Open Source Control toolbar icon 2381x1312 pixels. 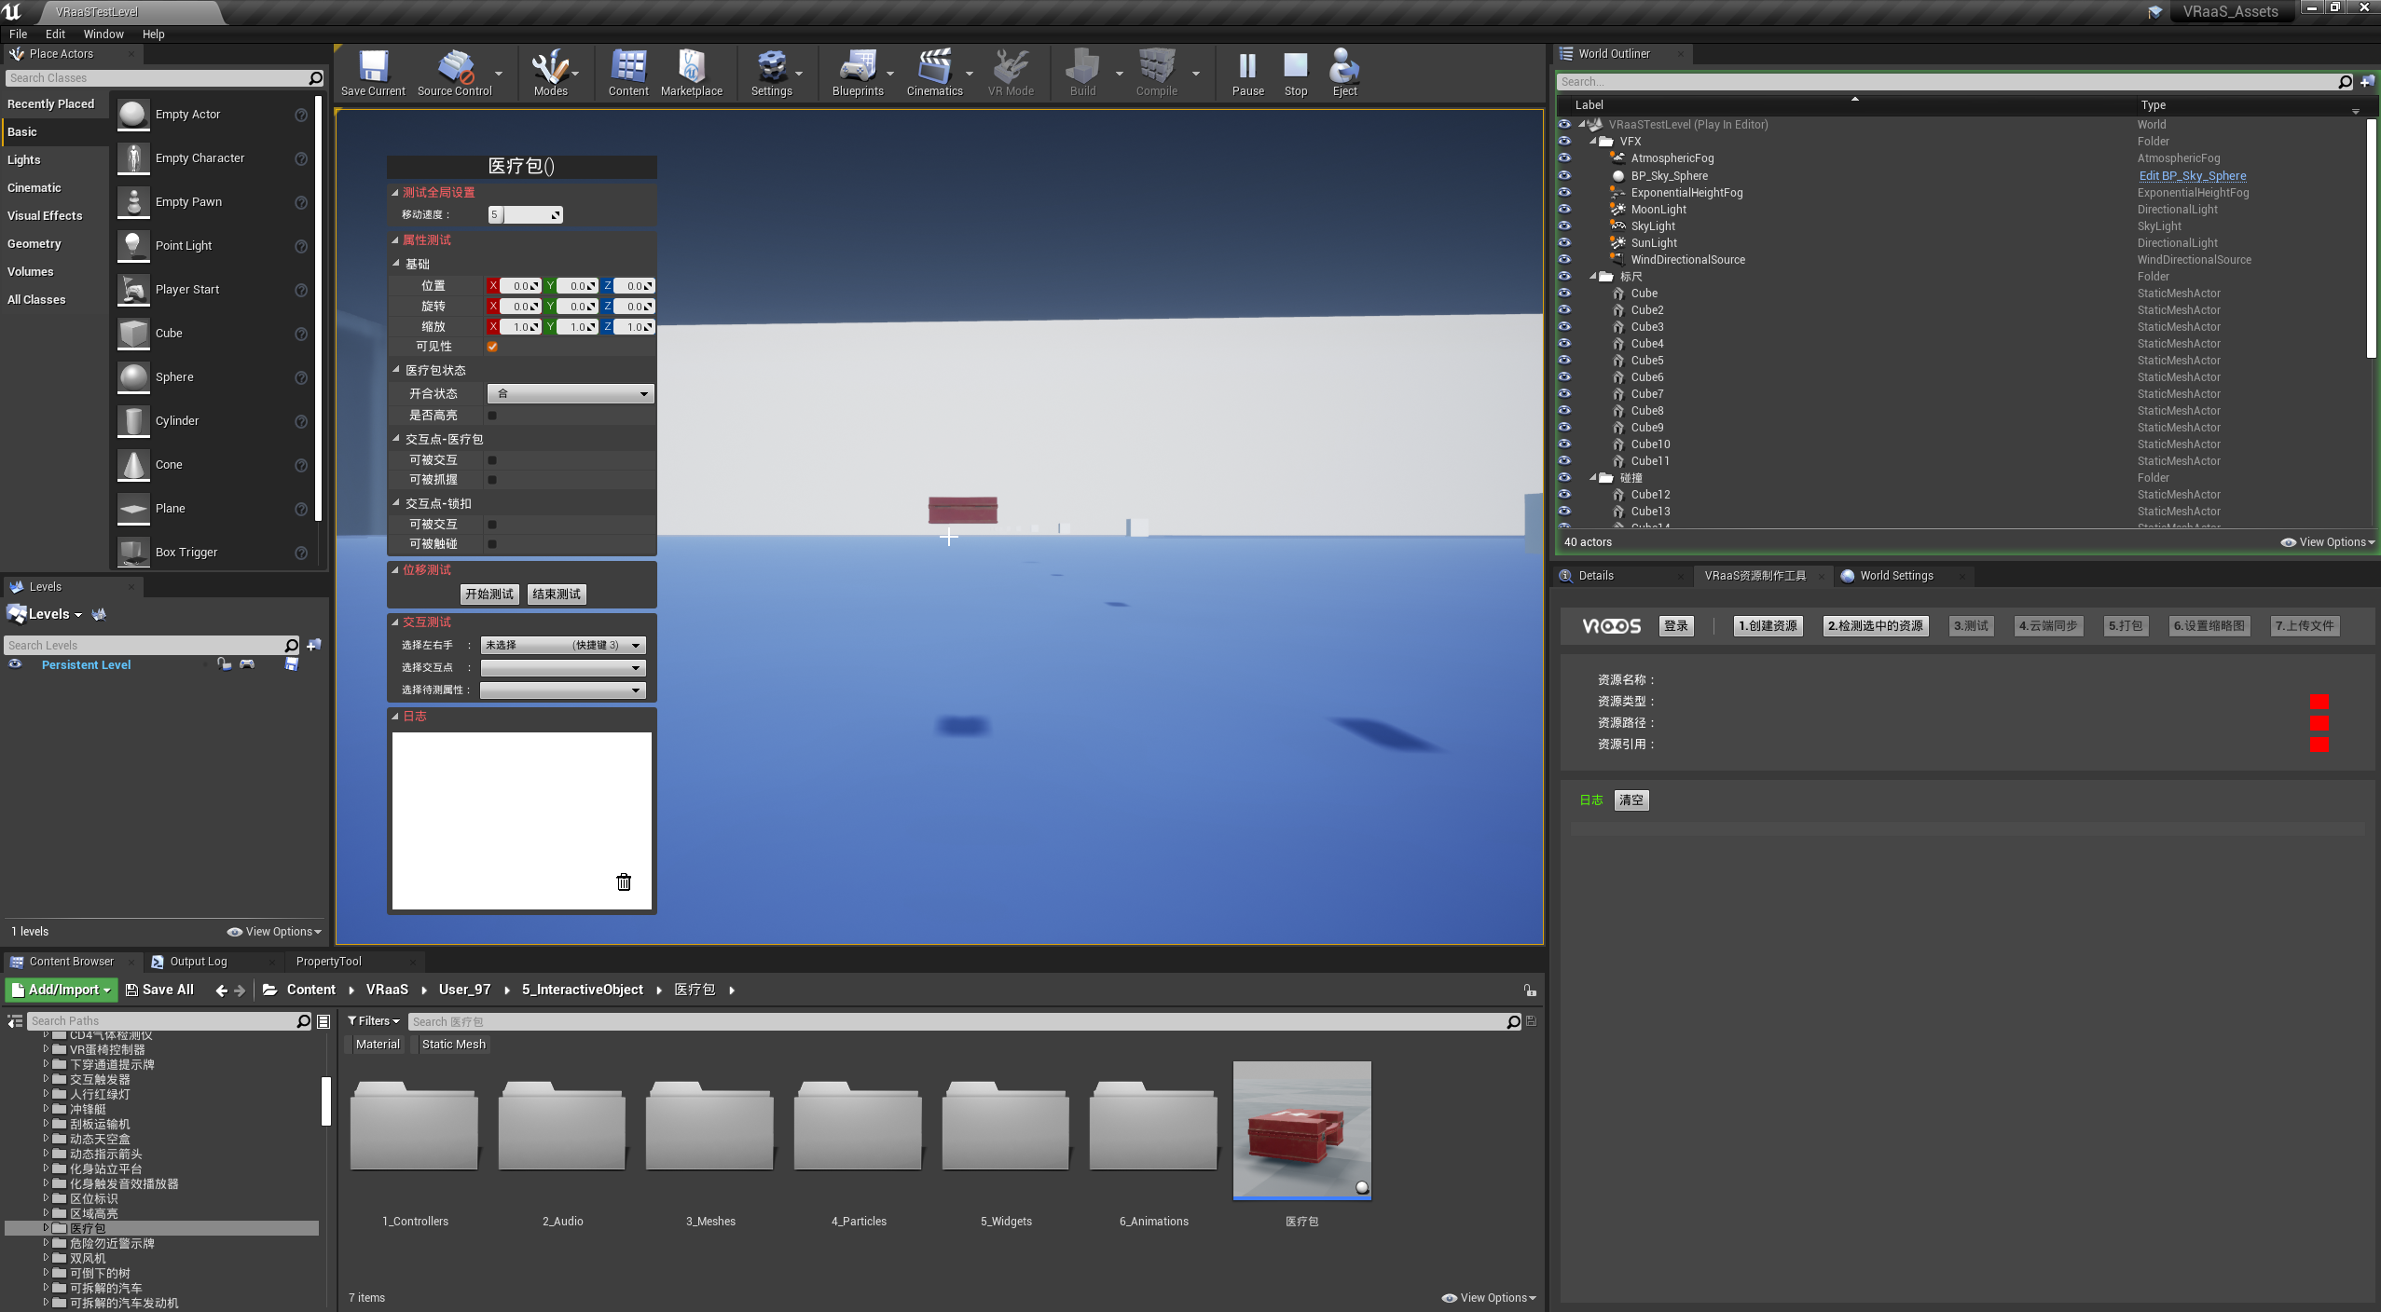[454, 73]
